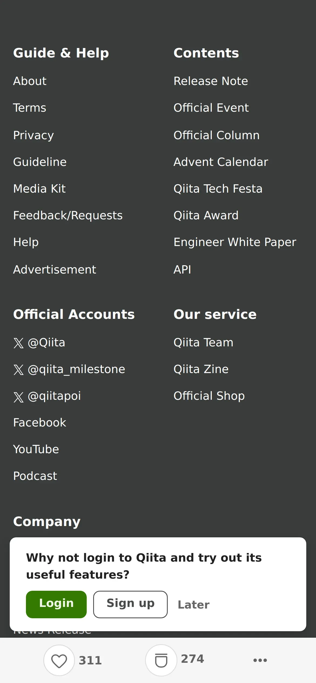Open the @qiita_milestone X account
Screen dimensions: 316x683
[x=69, y=369]
